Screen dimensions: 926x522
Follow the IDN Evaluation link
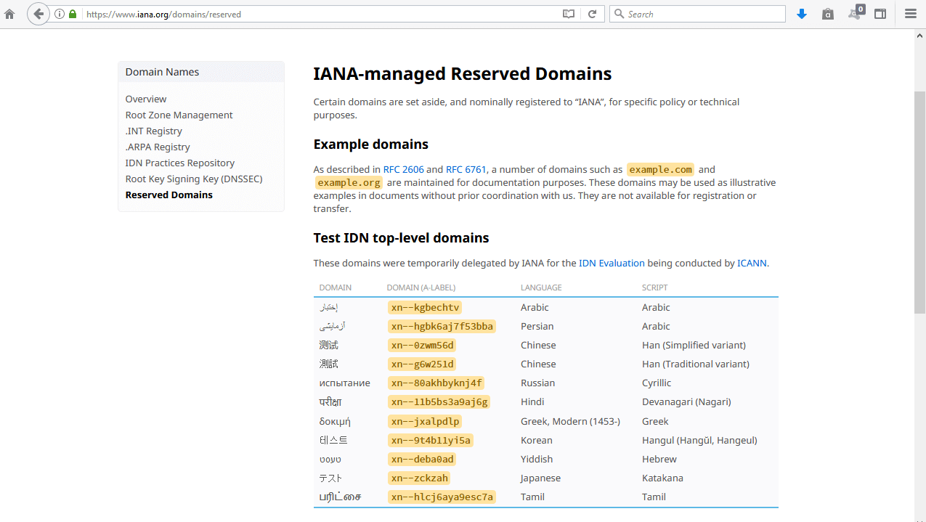pyautogui.click(x=612, y=263)
